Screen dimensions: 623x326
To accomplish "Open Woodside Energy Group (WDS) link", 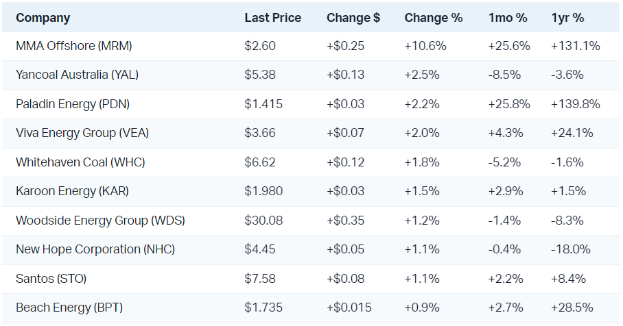I will click(x=100, y=221).
